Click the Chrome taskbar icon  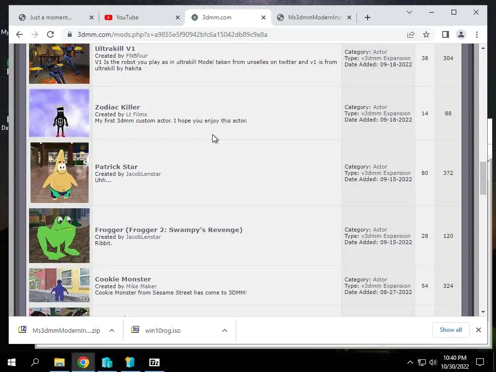click(x=83, y=362)
